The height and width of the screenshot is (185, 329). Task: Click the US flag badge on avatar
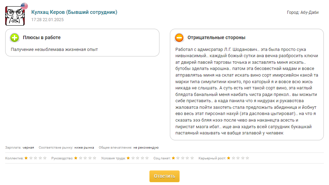tap(24, 6)
